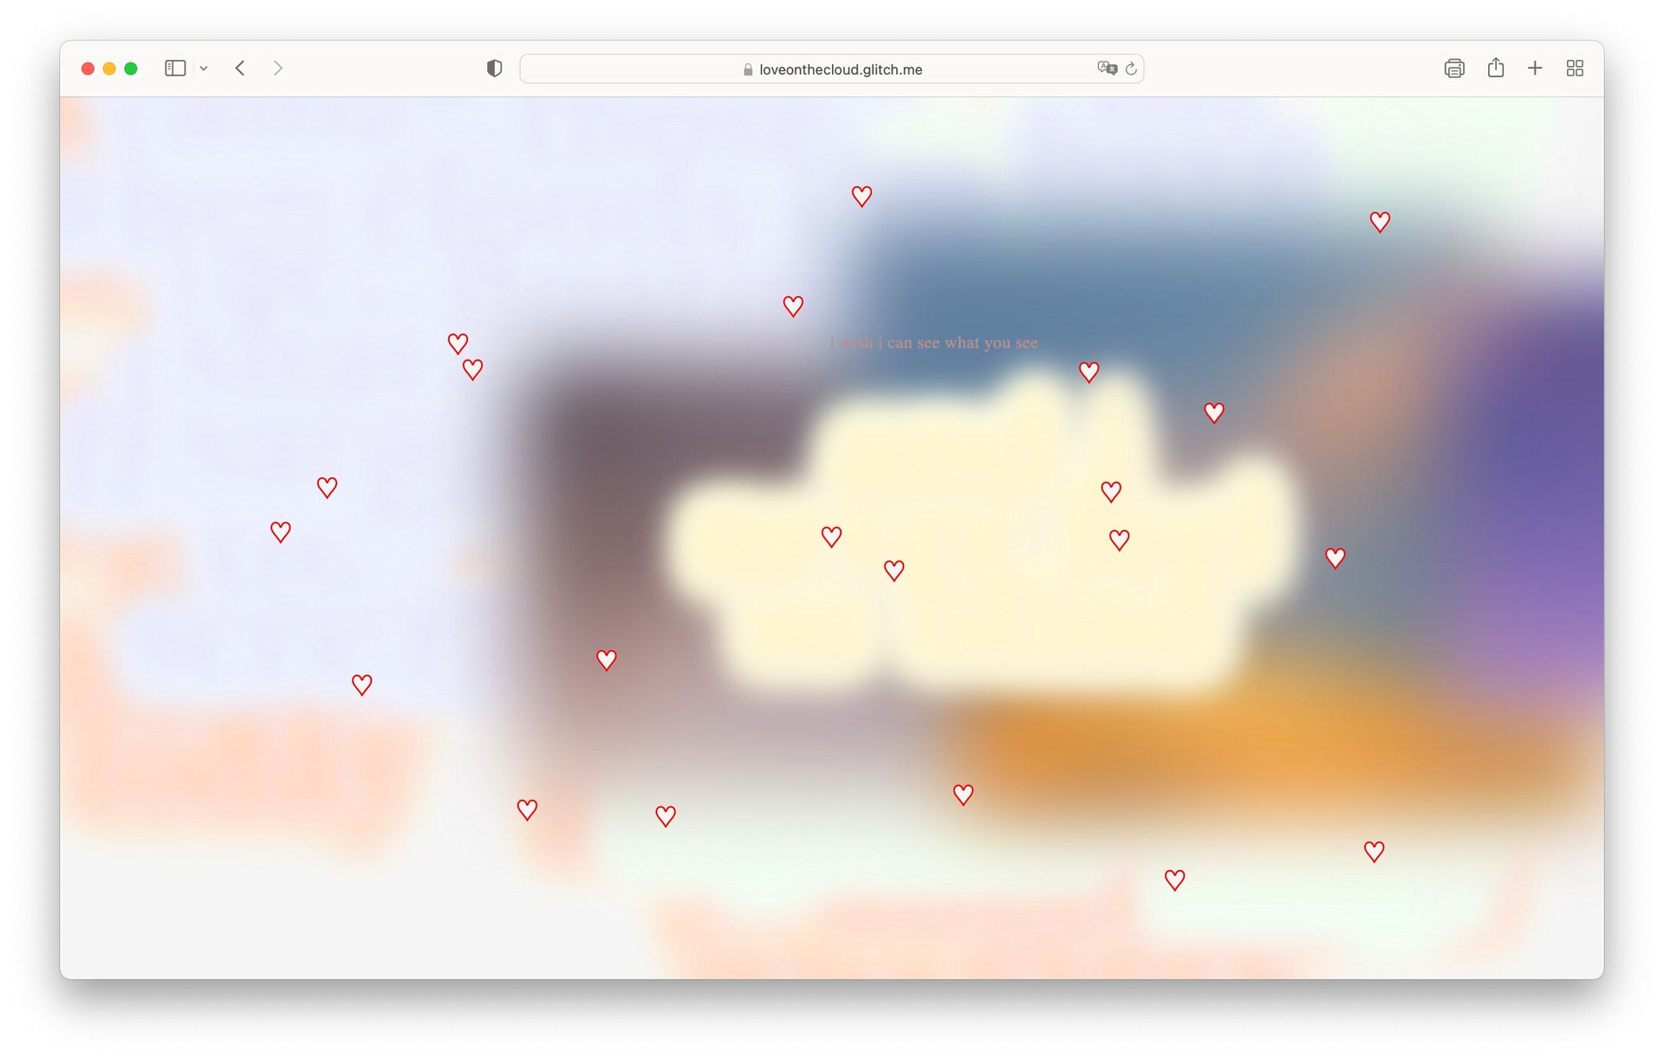
Task: Close the Safari window with red button
Action: 88,68
